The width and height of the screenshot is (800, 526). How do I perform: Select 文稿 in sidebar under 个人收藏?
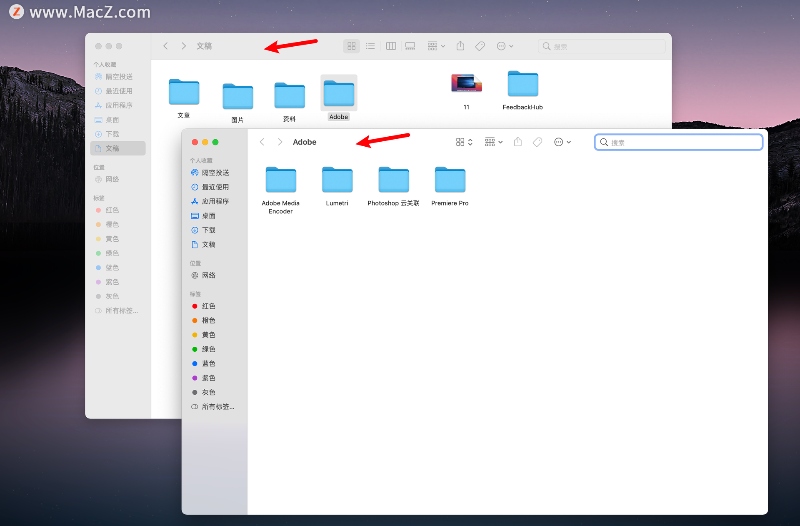point(112,148)
